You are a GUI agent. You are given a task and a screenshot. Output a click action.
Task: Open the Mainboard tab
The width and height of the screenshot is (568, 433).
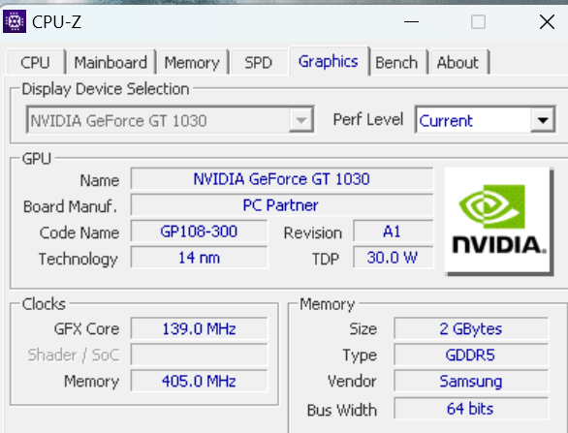[110, 63]
